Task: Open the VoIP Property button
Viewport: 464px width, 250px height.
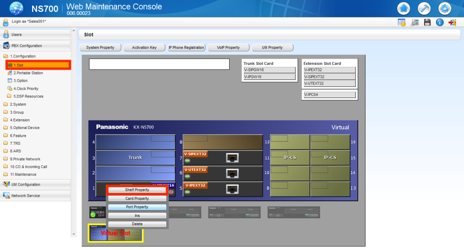Action: (228, 47)
